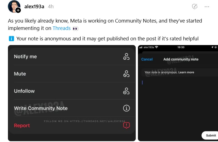Open alex193a's profile avatar
The image size is (218, 142).
coord(14,6)
